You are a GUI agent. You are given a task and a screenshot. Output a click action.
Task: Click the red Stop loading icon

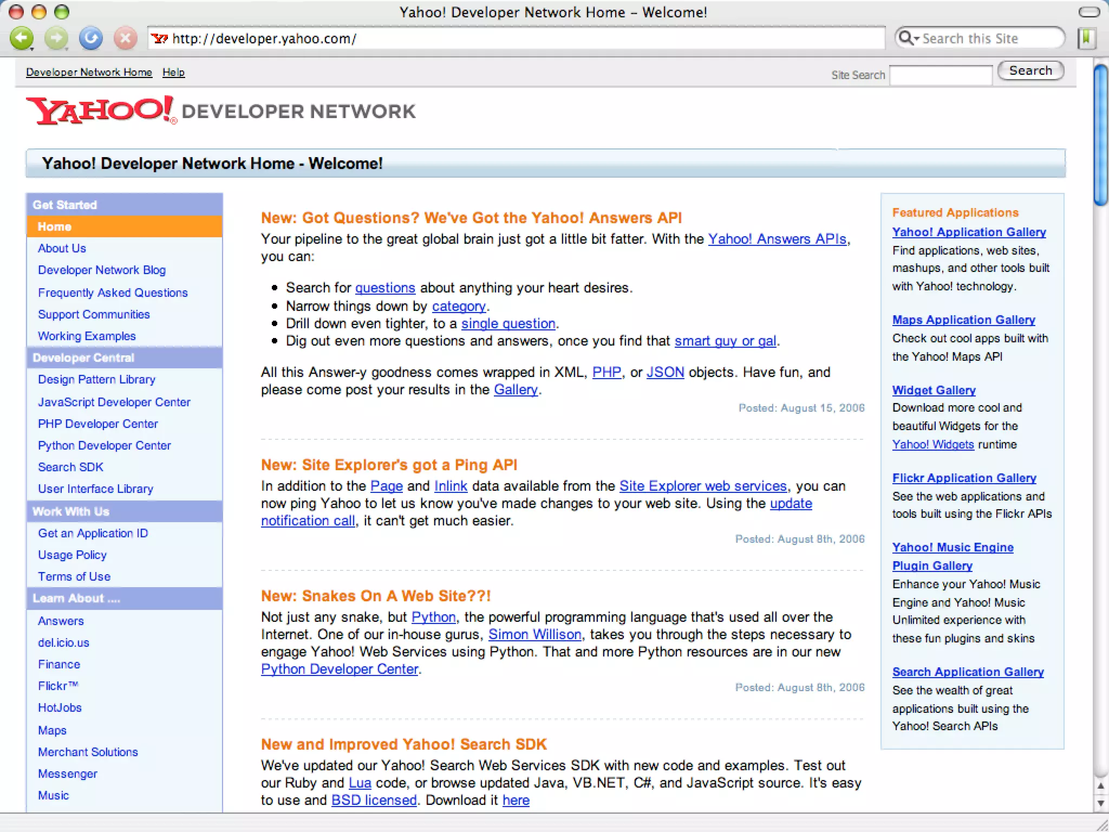pyautogui.click(x=125, y=38)
